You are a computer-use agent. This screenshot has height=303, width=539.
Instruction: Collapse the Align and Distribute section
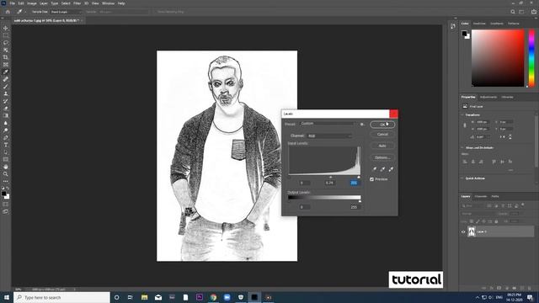coord(462,148)
